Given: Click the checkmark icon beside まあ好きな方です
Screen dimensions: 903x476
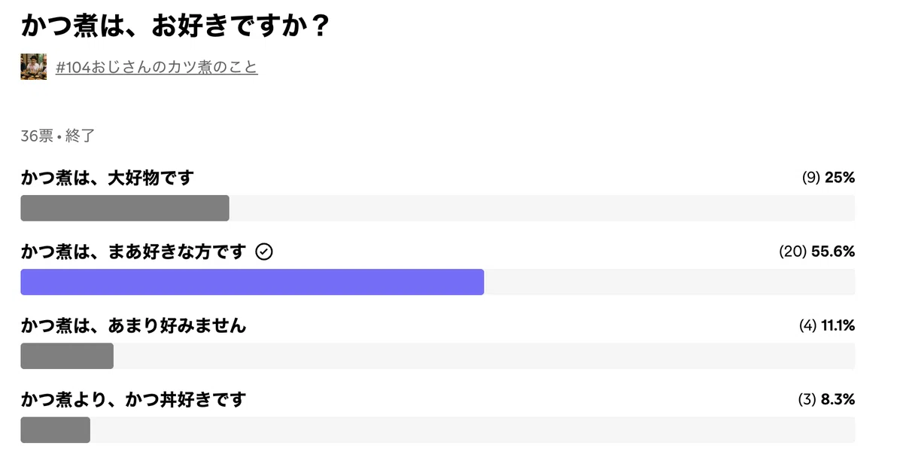Looking at the screenshot, I should pyautogui.click(x=264, y=252).
